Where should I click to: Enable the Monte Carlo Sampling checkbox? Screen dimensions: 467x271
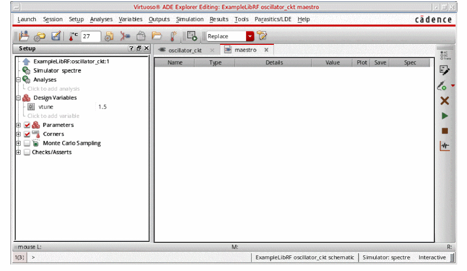(x=27, y=143)
